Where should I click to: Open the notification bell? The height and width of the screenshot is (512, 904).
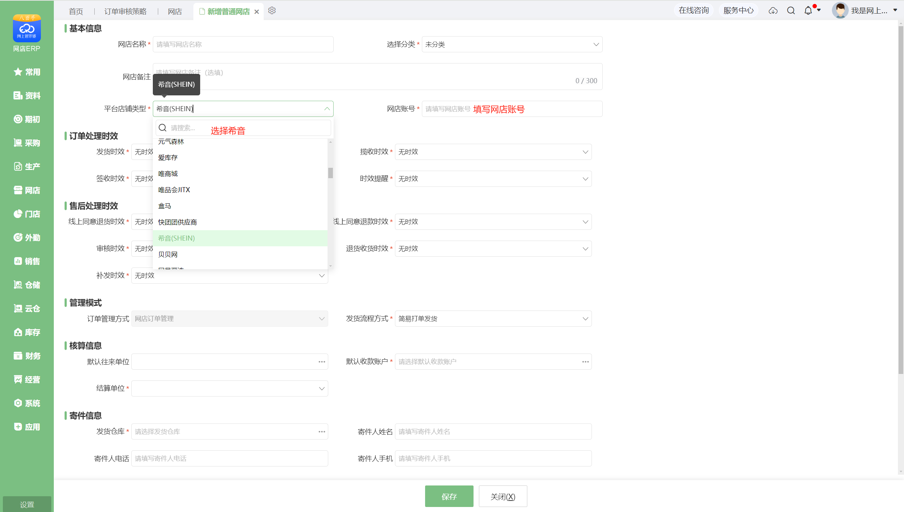[x=808, y=11]
